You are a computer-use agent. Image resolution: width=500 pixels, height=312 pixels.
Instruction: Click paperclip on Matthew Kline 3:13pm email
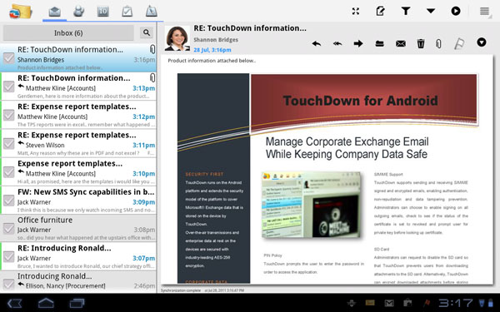point(152,77)
